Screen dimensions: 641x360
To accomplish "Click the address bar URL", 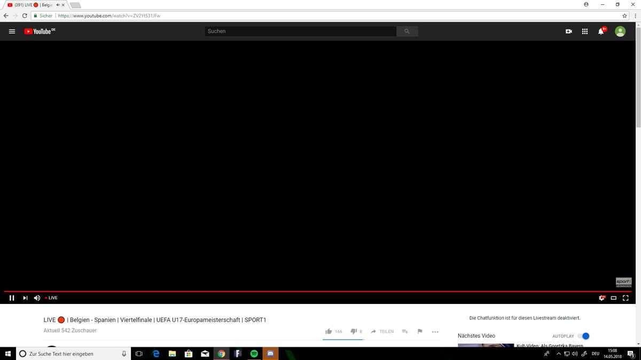I will pos(109,15).
